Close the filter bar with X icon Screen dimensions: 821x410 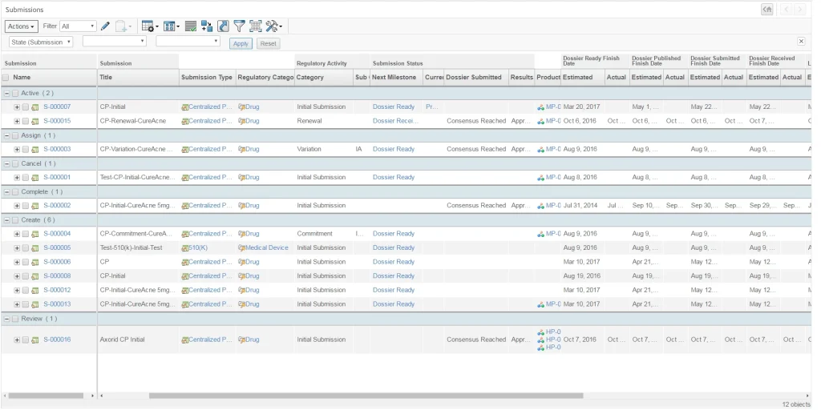pyautogui.click(x=801, y=42)
